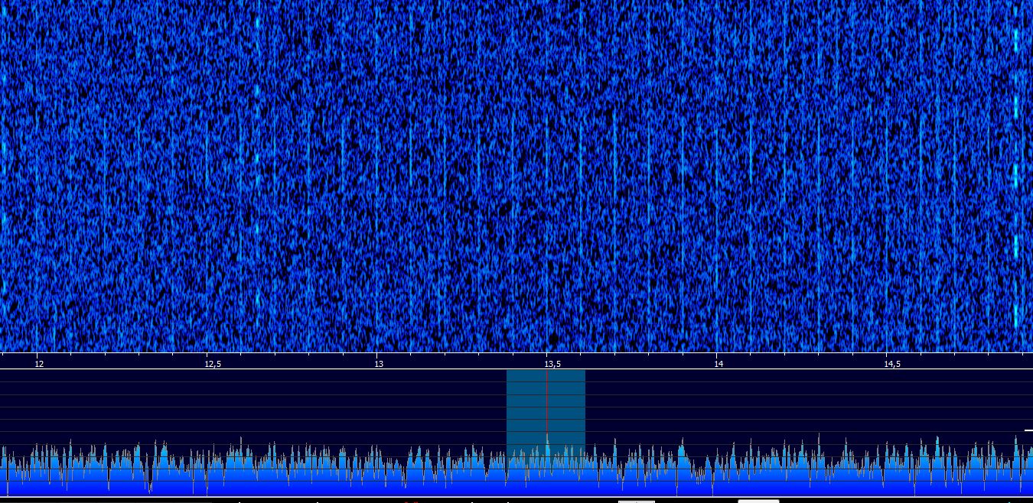1033x503 pixels.
Task: Click white level marker at spectrum's right edge
Action: click(x=1028, y=431)
